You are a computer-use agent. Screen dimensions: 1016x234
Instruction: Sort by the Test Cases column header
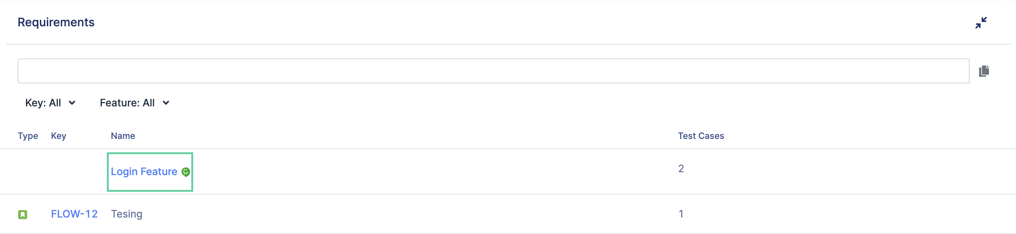[701, 136]
